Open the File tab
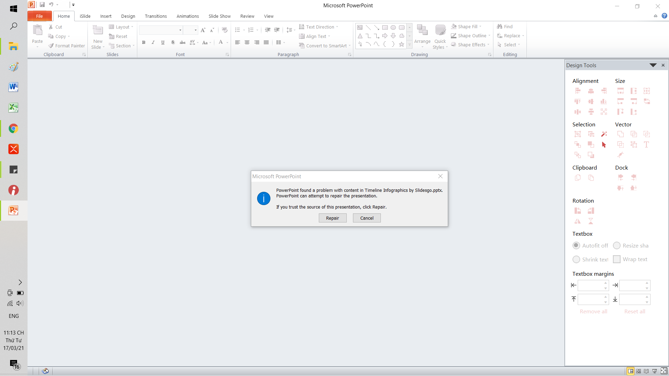Image resolution: width=669 pixels, height=376 pixels. (40, 16)
